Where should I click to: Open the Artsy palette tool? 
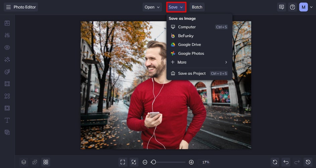7,72
